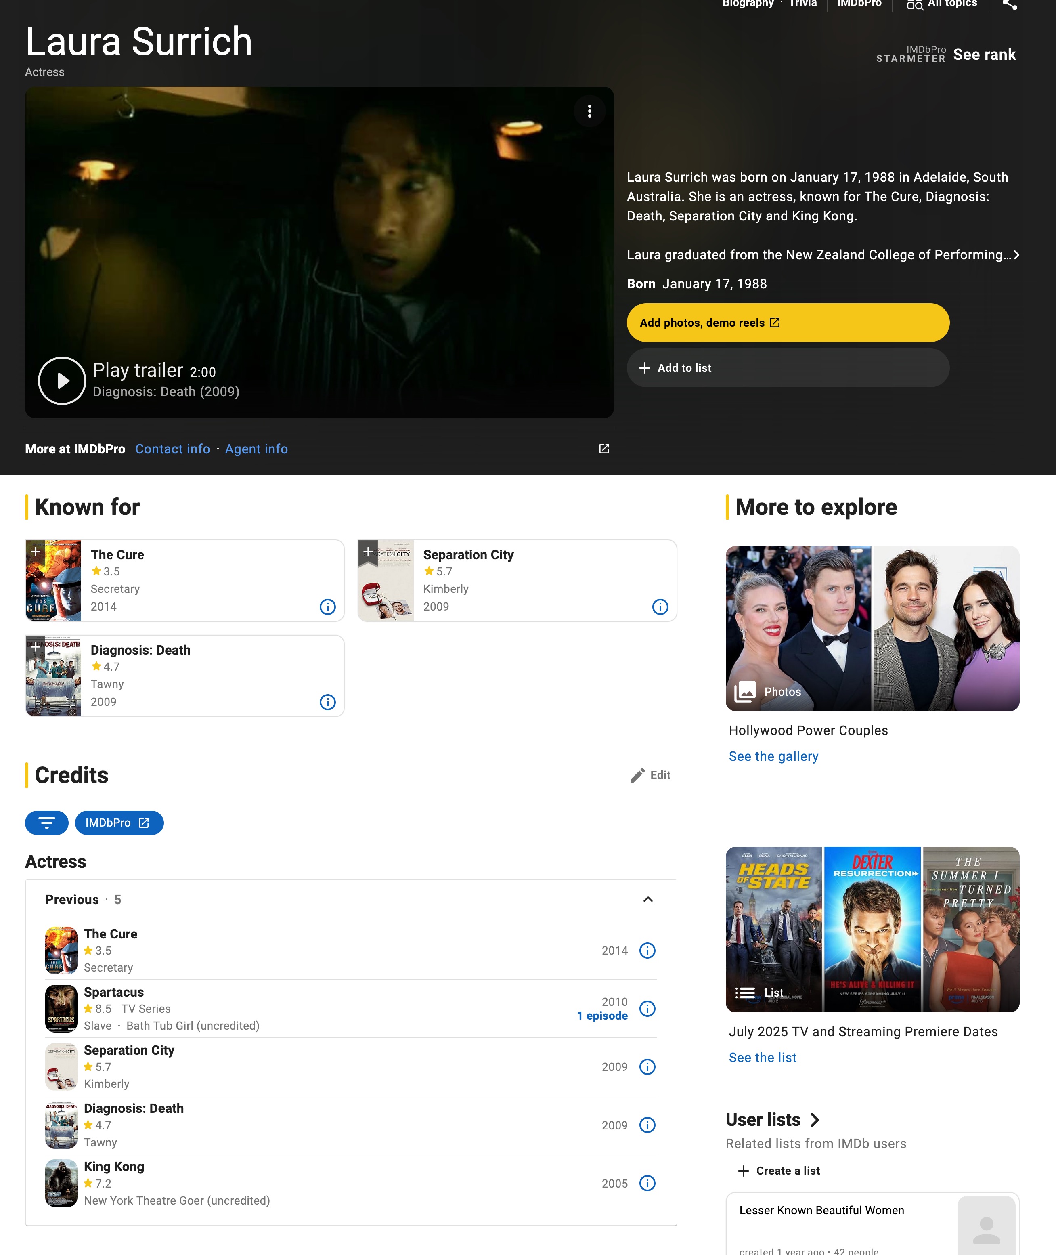Open Hollywood Power Couples photo gallery image
Image resolution: width=1056 pixels, height=1255 pixels.
[872, 629]
